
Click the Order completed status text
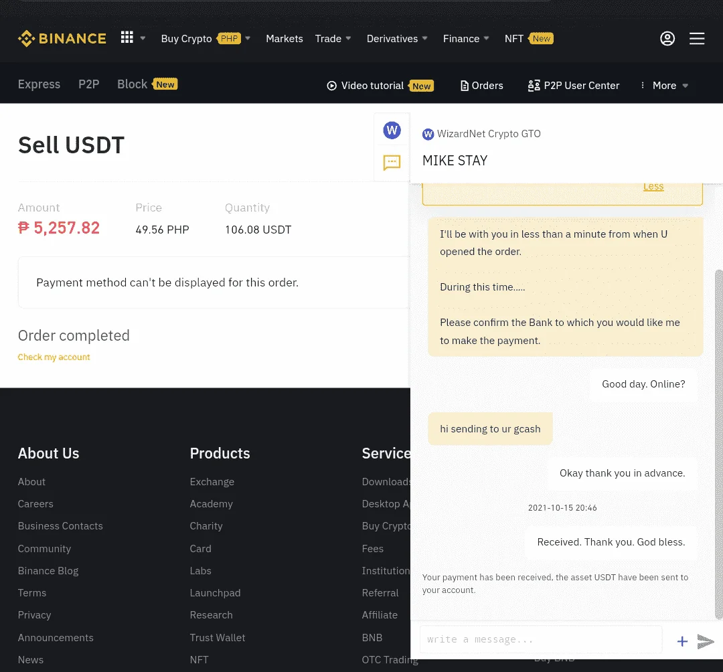pyautogui.click(x=74, y=335)
